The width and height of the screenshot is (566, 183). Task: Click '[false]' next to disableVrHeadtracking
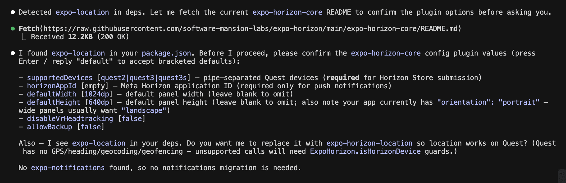(x=132, y=119)
